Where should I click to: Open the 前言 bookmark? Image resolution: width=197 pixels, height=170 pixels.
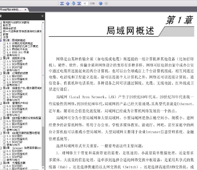6,34
